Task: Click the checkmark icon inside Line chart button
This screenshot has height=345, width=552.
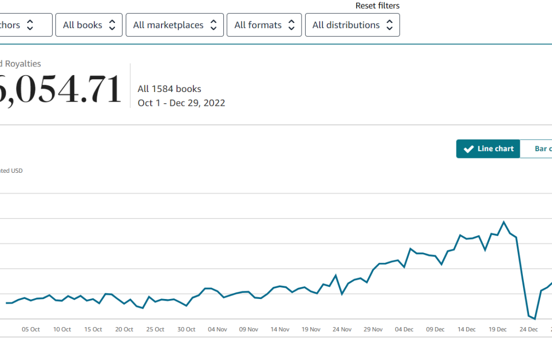Action: pyautogui.click(x=469, y=148)
